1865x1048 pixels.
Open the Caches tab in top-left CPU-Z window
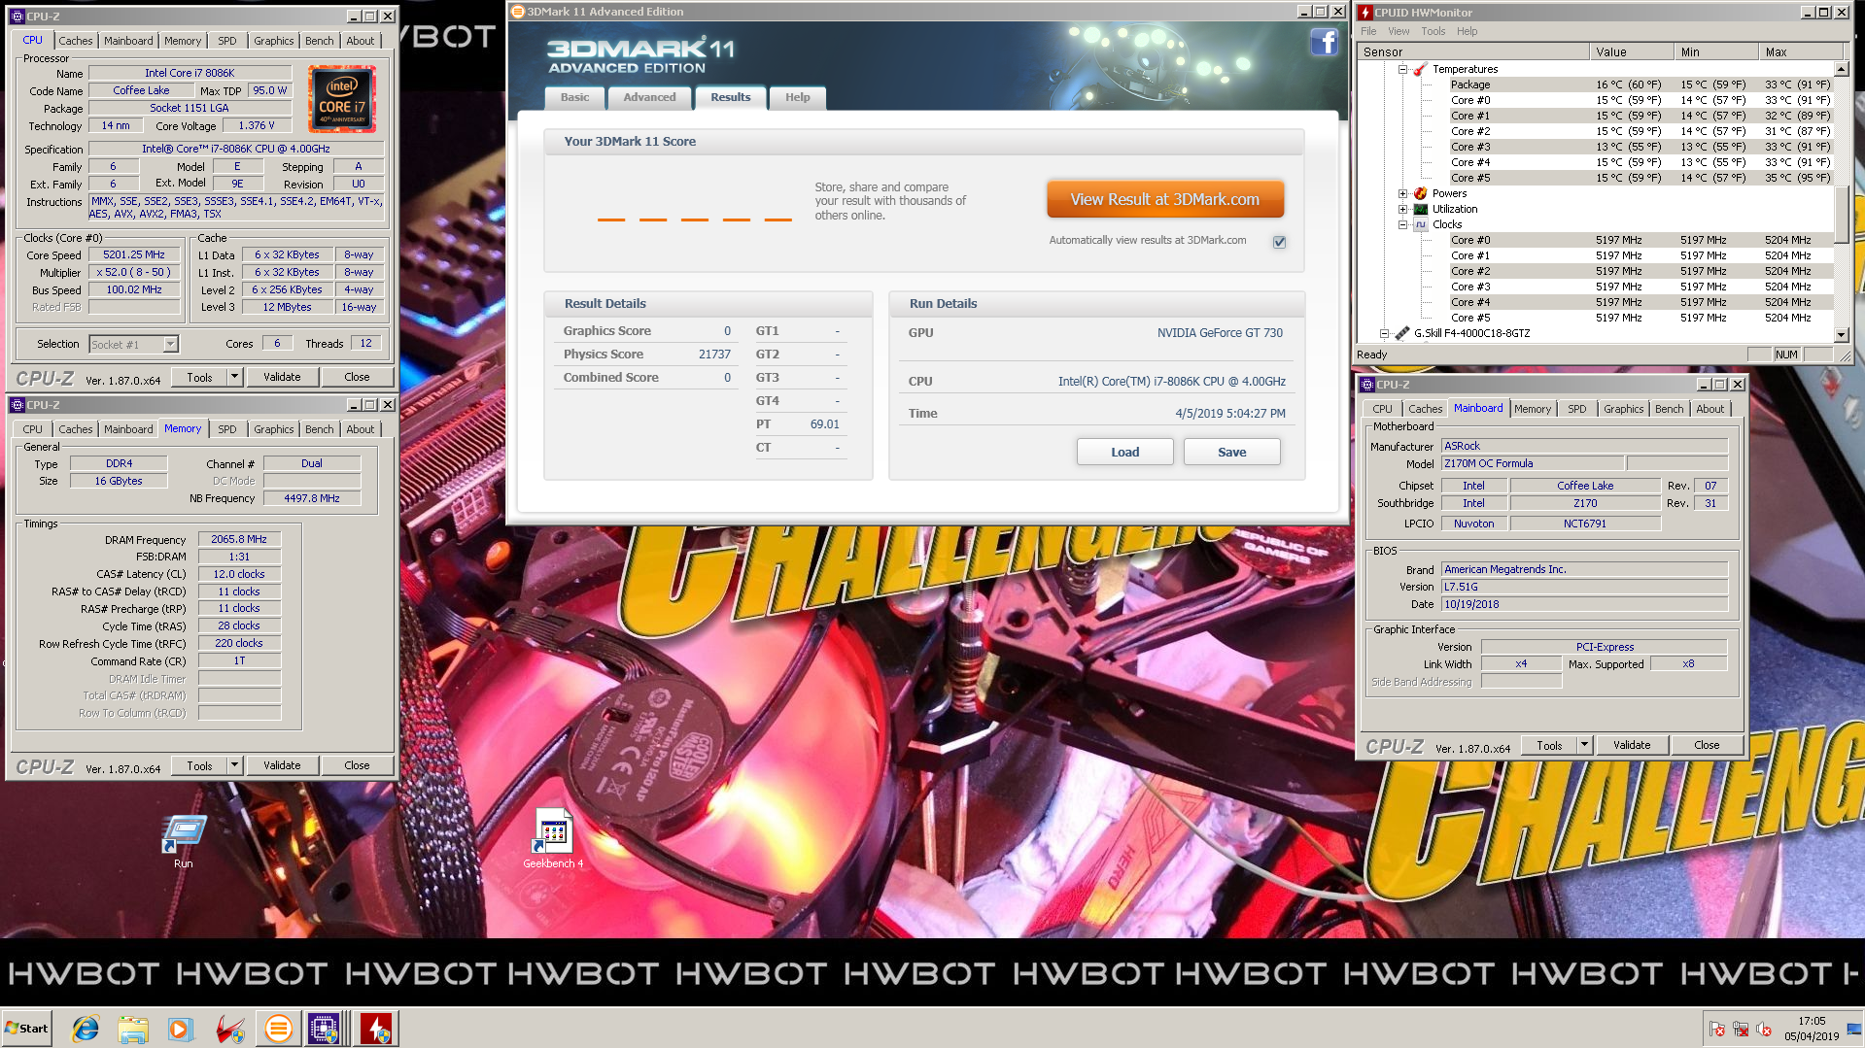(x=75, y=41)
